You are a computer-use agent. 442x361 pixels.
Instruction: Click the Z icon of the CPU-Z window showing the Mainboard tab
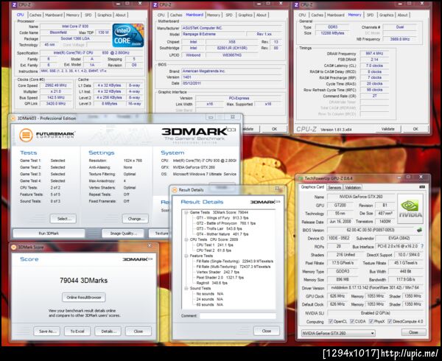coord(155,5)
